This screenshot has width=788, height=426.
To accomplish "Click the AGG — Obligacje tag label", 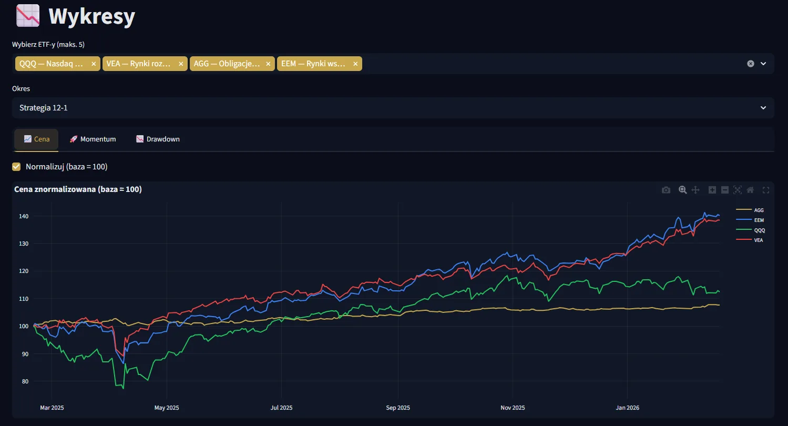I will click(x=227, y=64).
